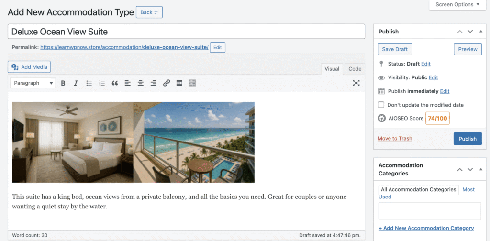Insert or edit a link

167,83
